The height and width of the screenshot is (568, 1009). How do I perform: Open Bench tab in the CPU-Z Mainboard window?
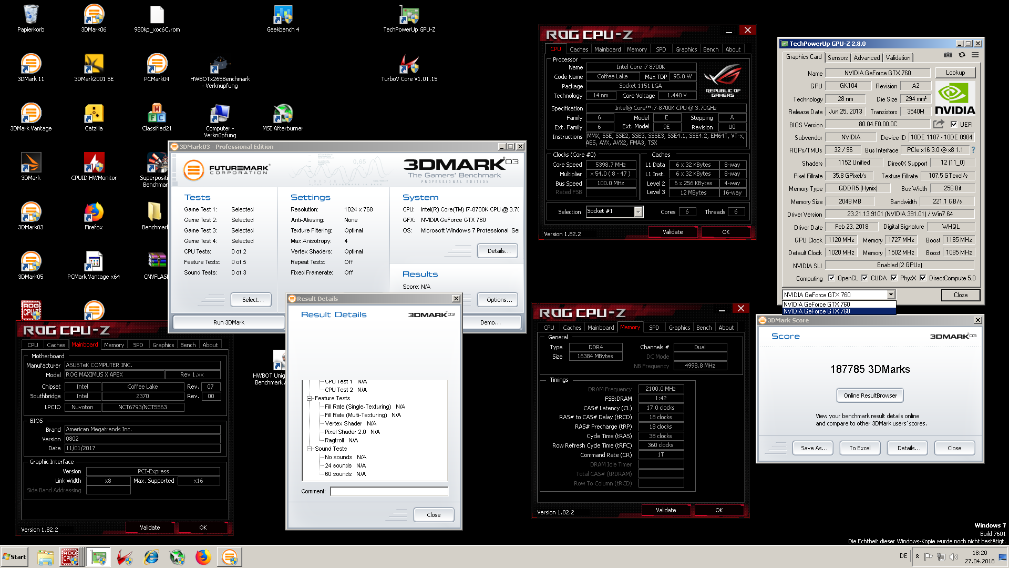pyautogui.click(x=188, y=345)
